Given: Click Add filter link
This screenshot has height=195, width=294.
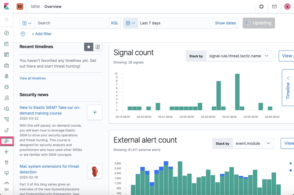Looking at the screenshot, I should (x=41, y=34).
